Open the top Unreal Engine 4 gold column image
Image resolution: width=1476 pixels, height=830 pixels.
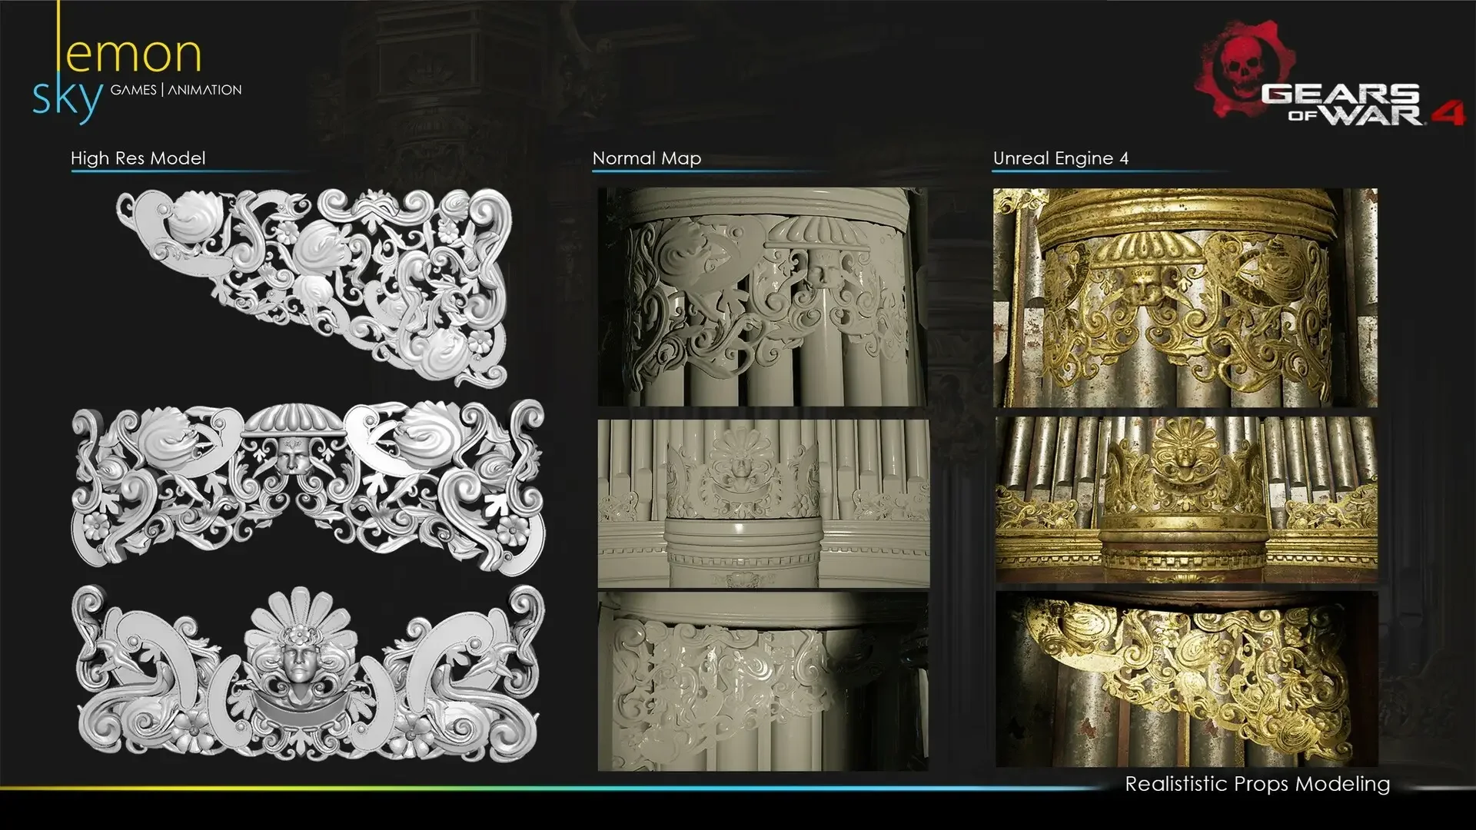coord(1185,297)
